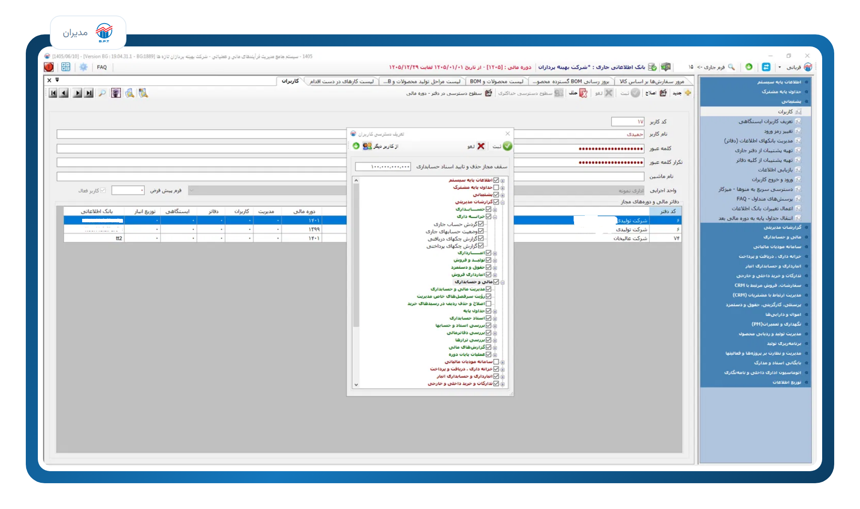Screen dimensions: 860x509
Task: Toggle سامانه مودیان مالیاتی checkbox in tree
Action: click(x=496, y=362)
